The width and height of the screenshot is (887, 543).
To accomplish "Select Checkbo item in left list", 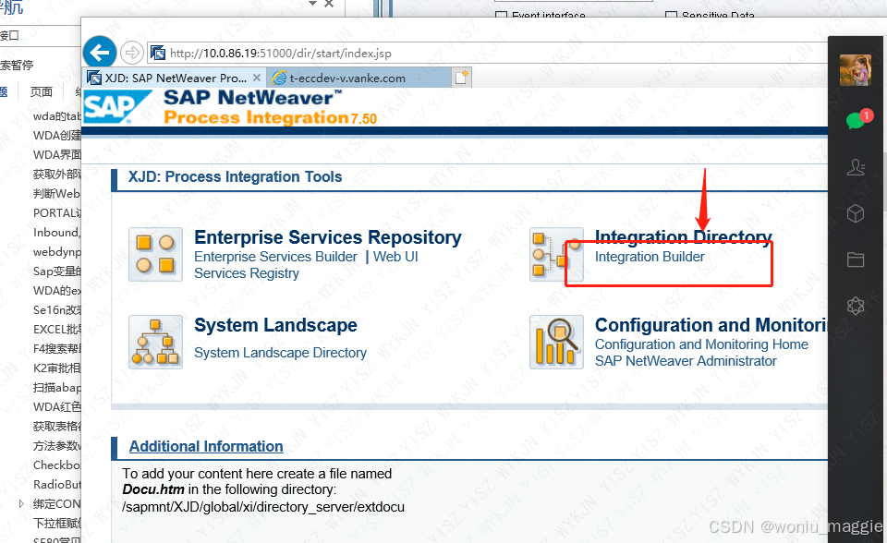I will (56, 465).
